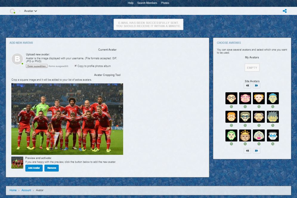Click the Datei auswählen file button
Screen dimensions: 297x198
37,66
